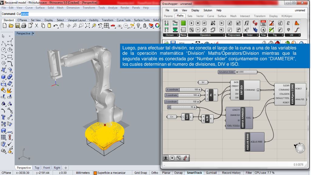This screenshot has height=175, width=311.
Task: Click the Print icon in Rhino toolbar
Action: [24, 26]
